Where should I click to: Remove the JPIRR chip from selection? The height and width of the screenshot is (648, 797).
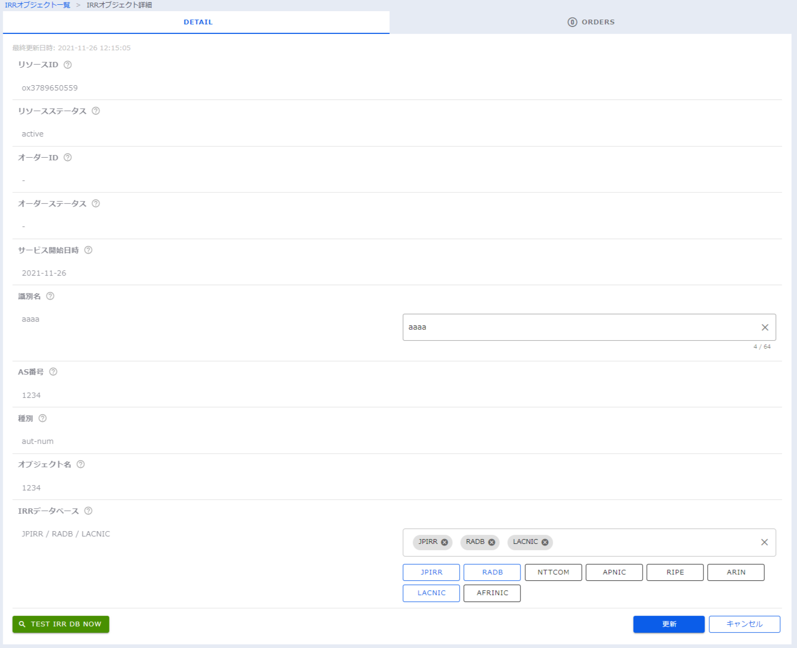(444, 542)
